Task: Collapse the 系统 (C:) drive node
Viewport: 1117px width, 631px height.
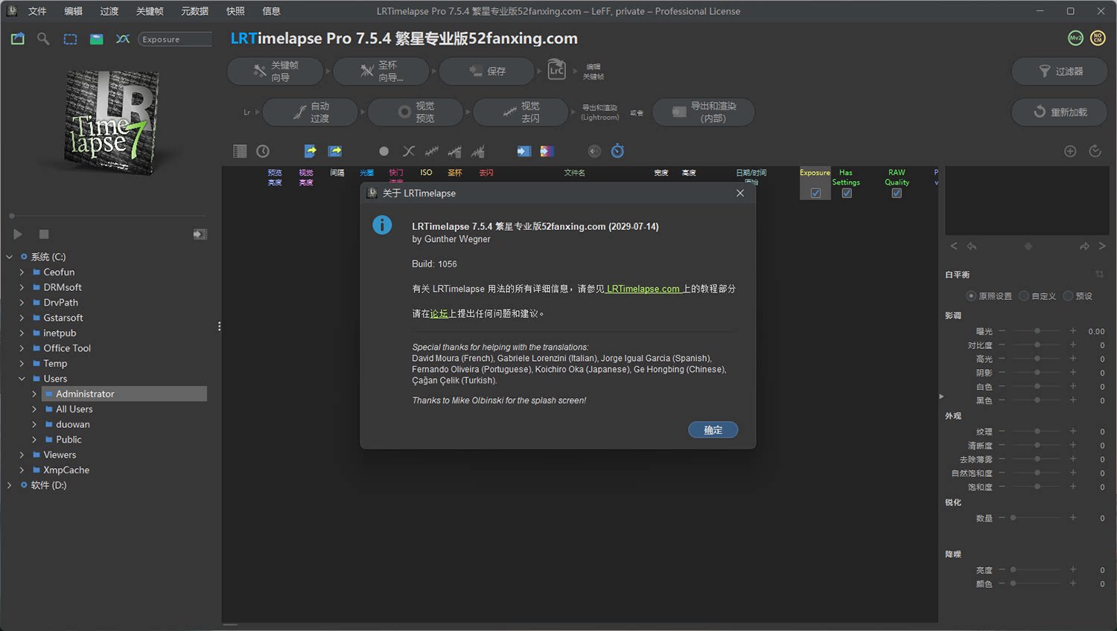Action: 10,257
